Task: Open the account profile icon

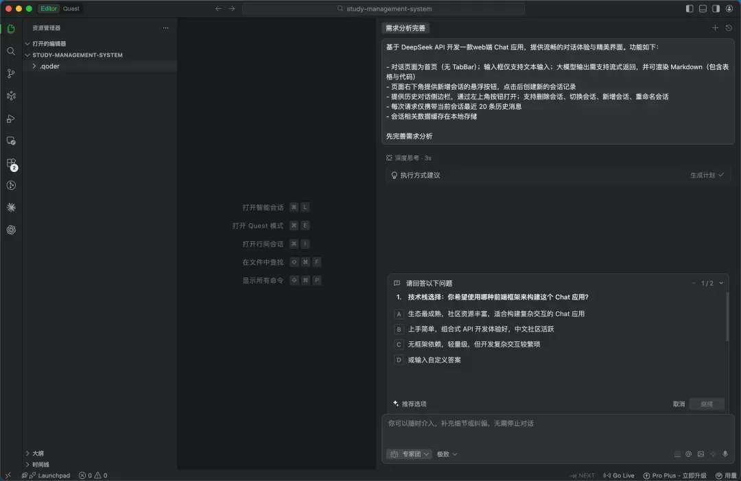Action: click(729, 9)
